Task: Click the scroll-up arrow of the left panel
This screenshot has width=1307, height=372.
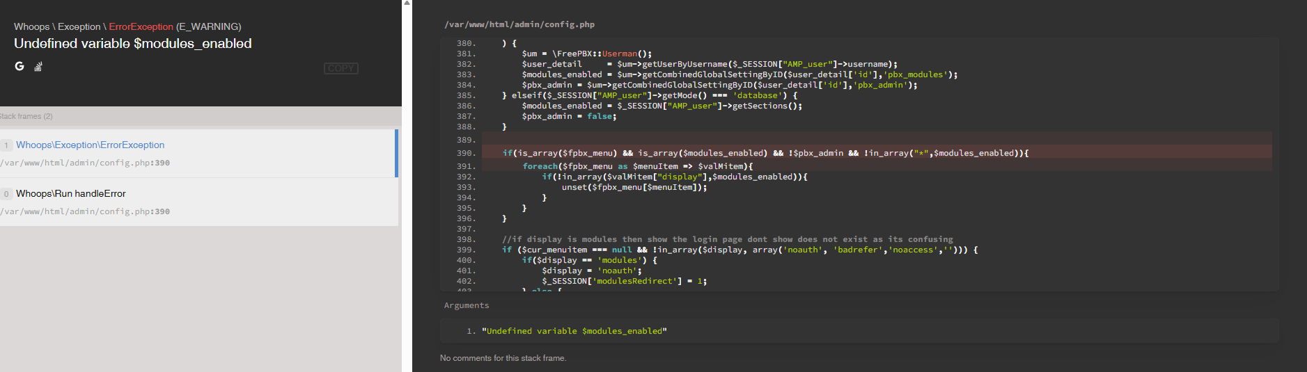Action: tap(407, 3)
